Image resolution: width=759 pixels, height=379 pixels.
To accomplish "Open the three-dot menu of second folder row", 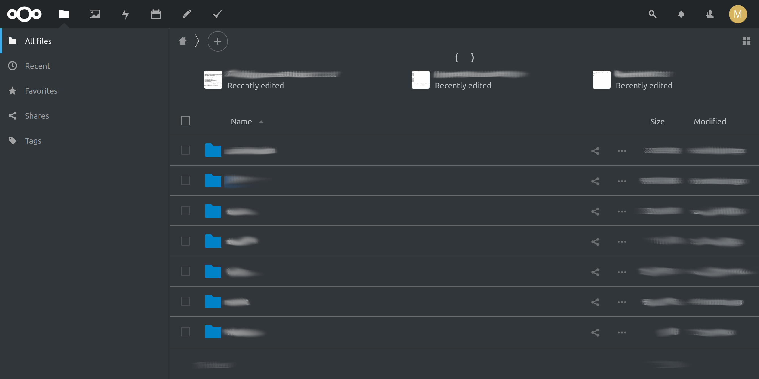I will 622,181.
